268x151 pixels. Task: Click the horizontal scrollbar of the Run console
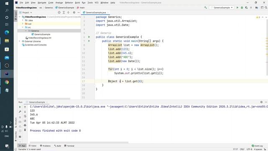pos(79,142)
